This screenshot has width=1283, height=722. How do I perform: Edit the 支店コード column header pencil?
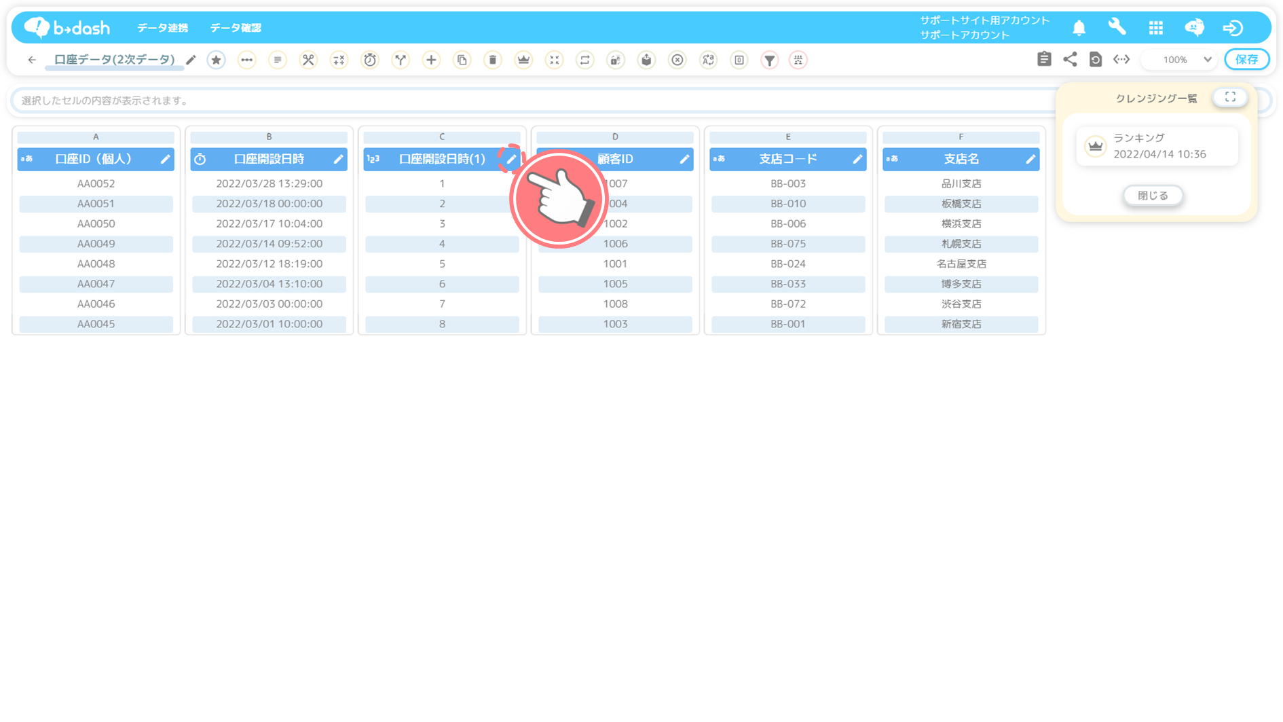point(857,159)
